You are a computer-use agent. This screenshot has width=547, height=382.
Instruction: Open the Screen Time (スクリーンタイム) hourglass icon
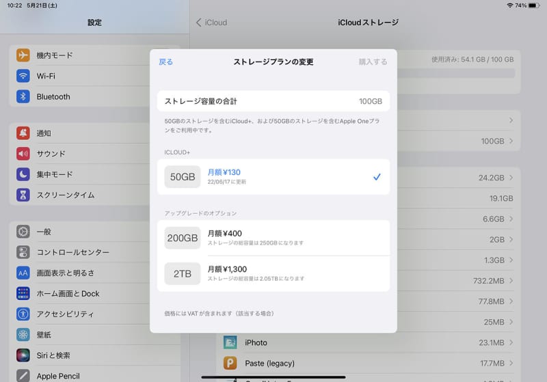point(23,195)
